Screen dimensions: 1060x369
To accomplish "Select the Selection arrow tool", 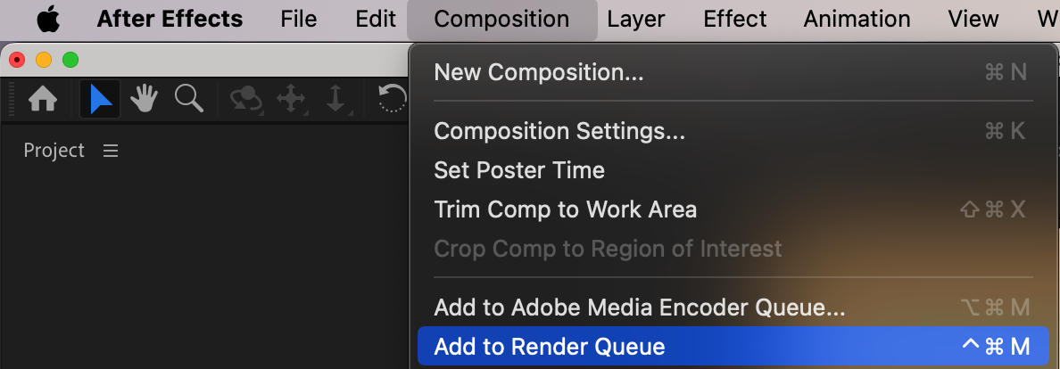I will point(100,99).
